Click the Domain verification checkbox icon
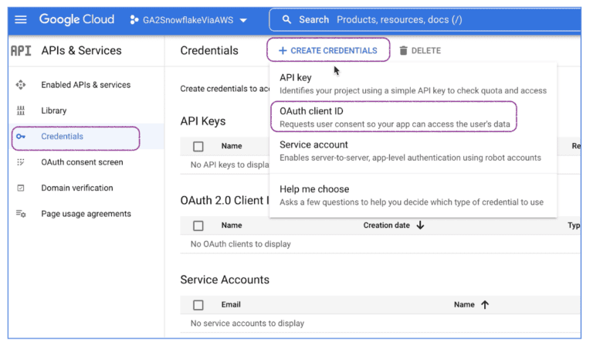The height and width of the screenshot is (346, 593). 21,188
